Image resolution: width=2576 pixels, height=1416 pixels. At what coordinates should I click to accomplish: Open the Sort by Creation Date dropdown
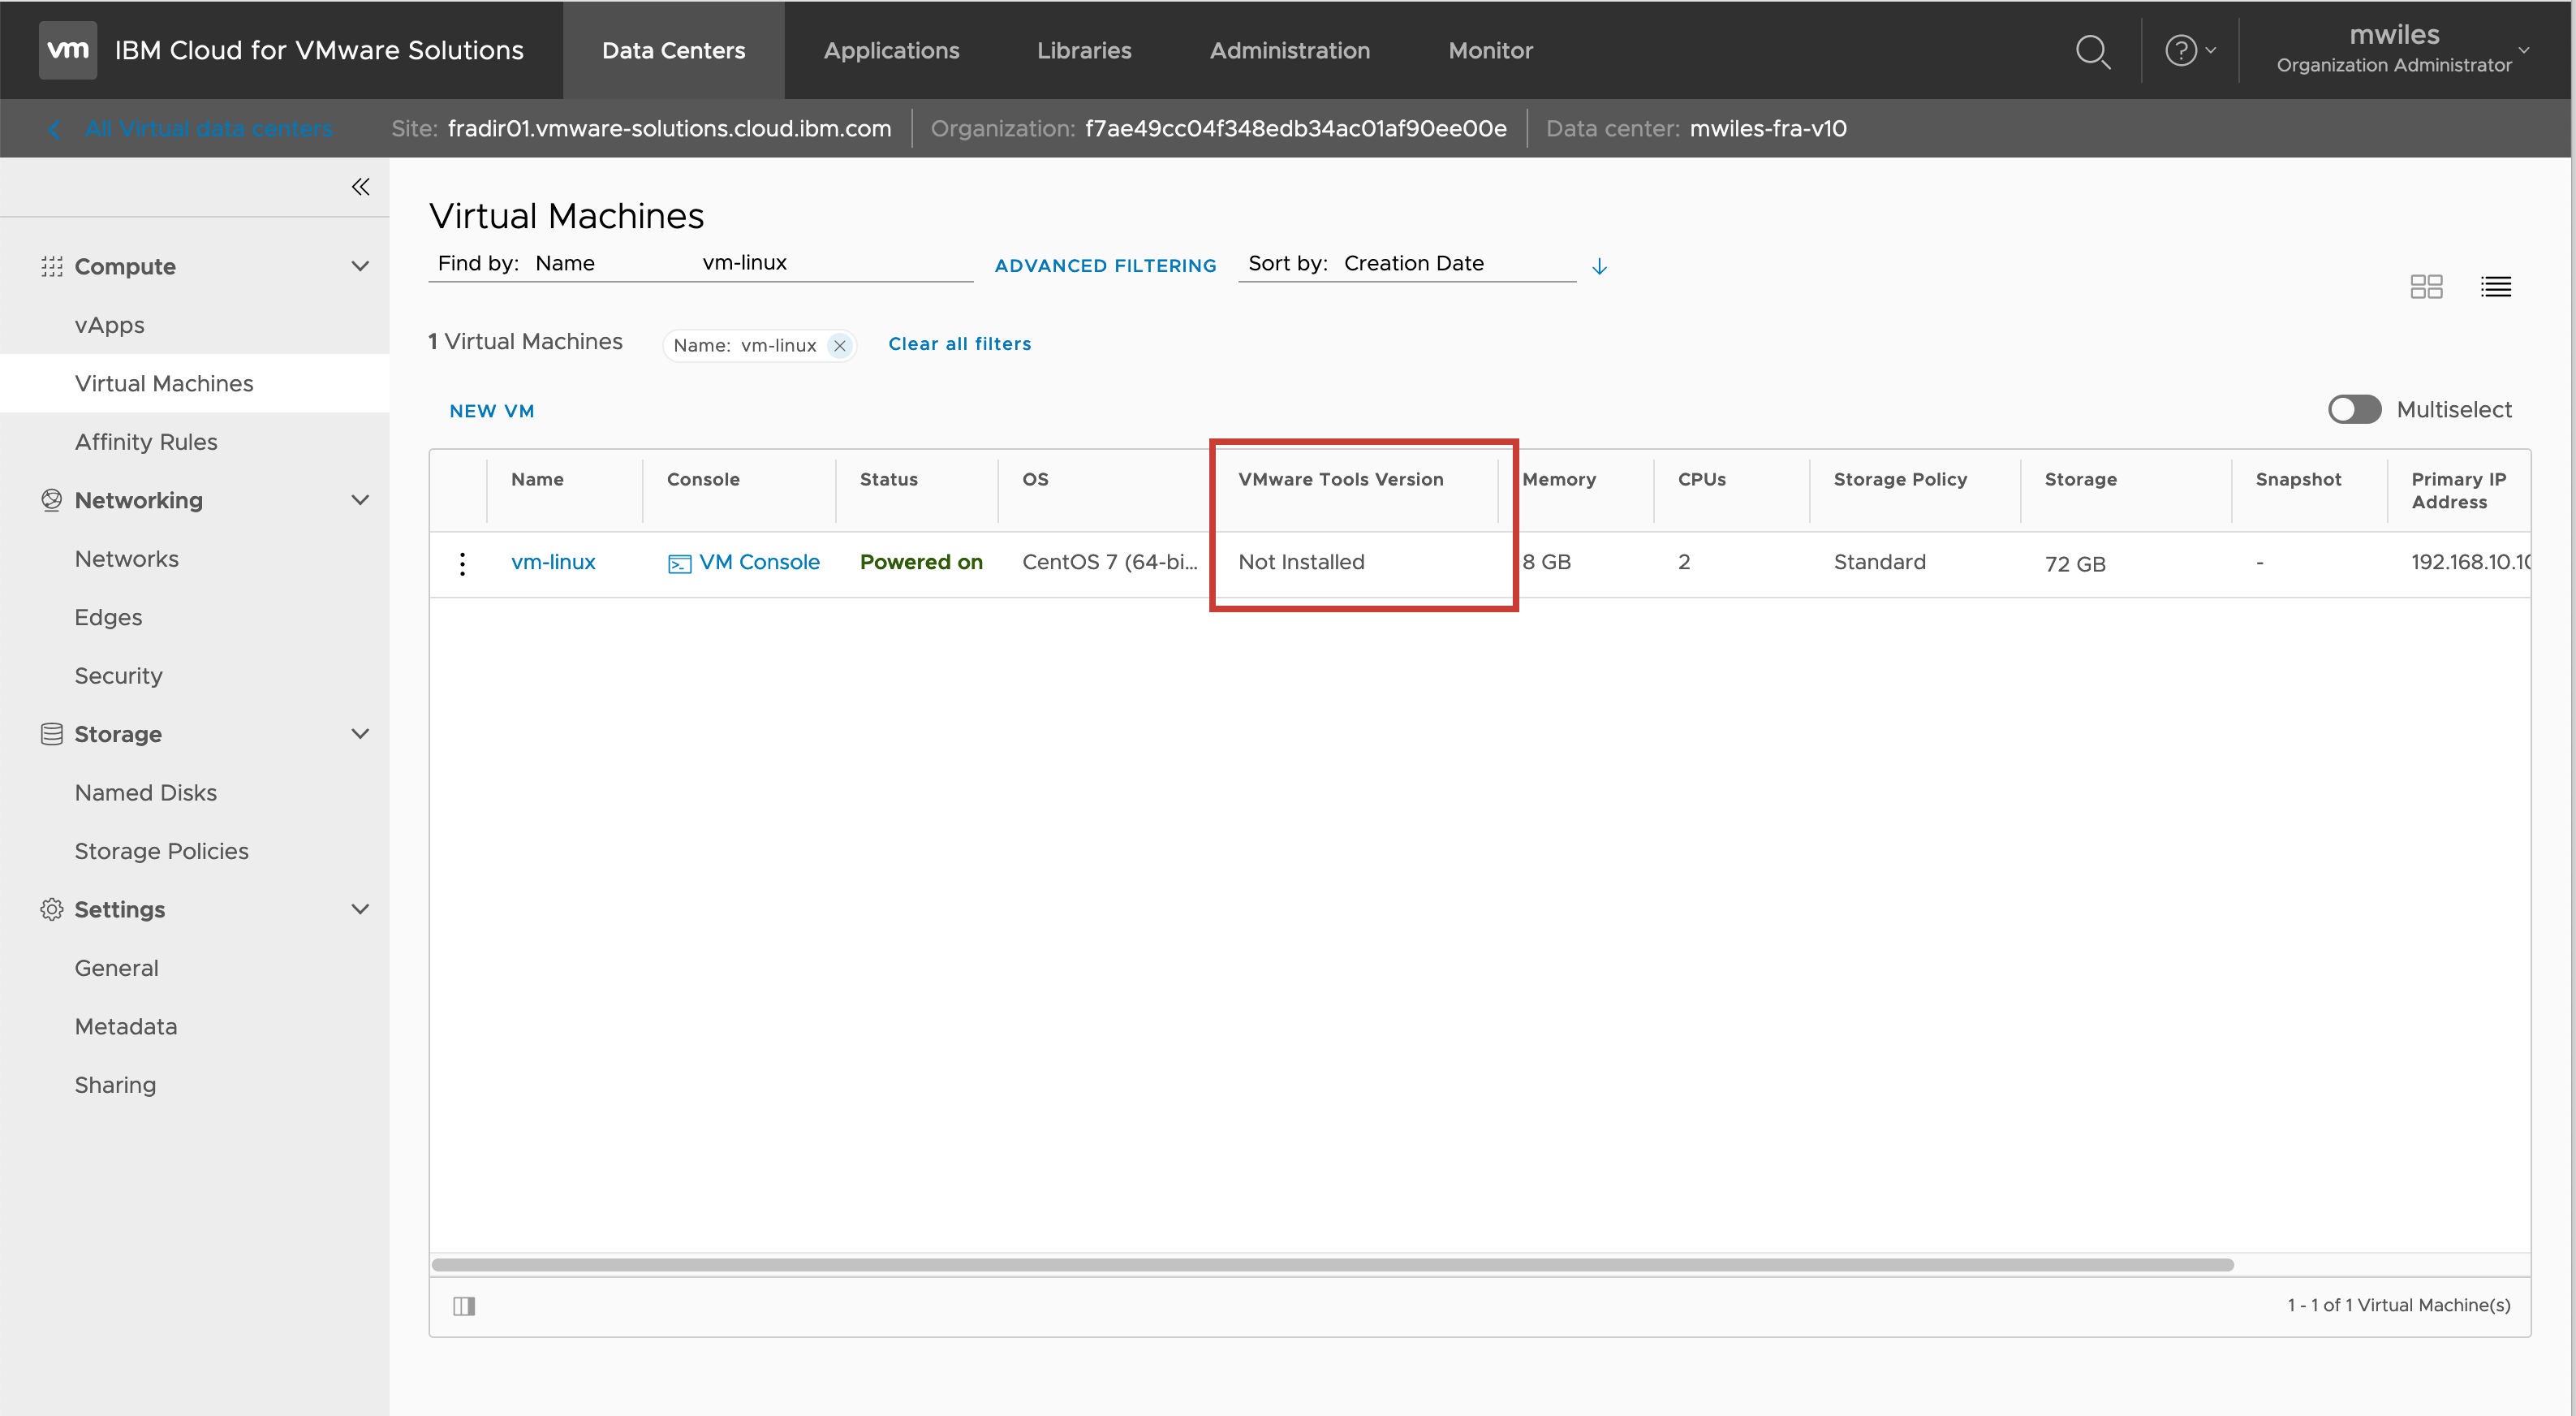point(1407,263)
